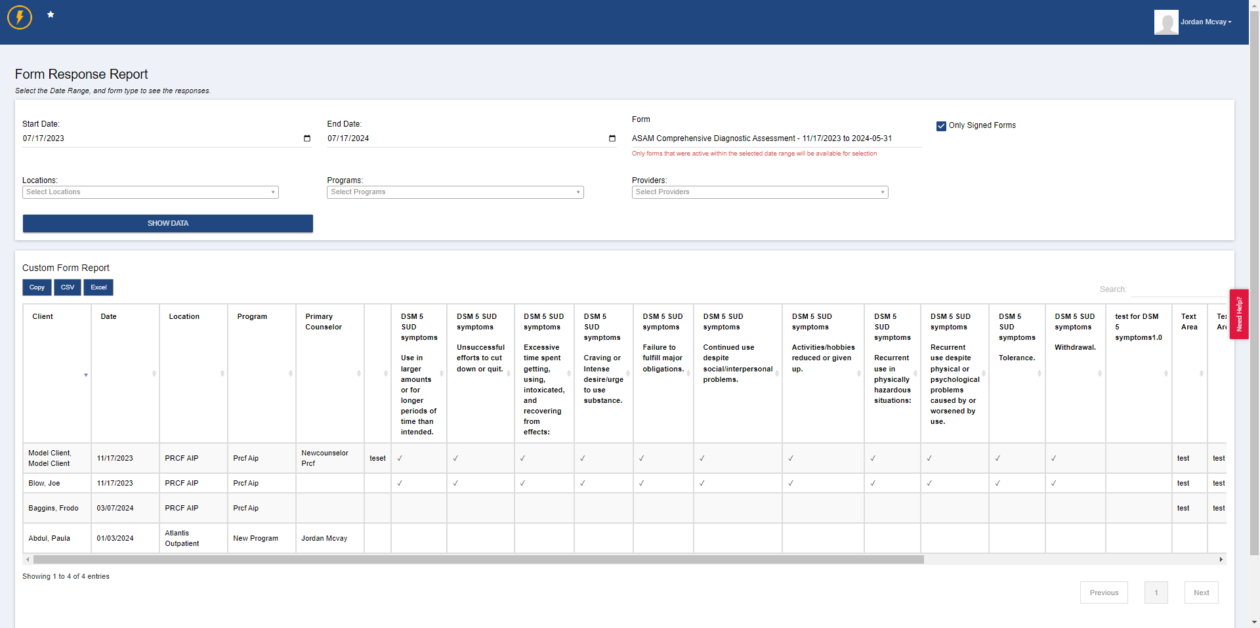
Task: Expand the Select Programs dropdown
Action: 455,192
